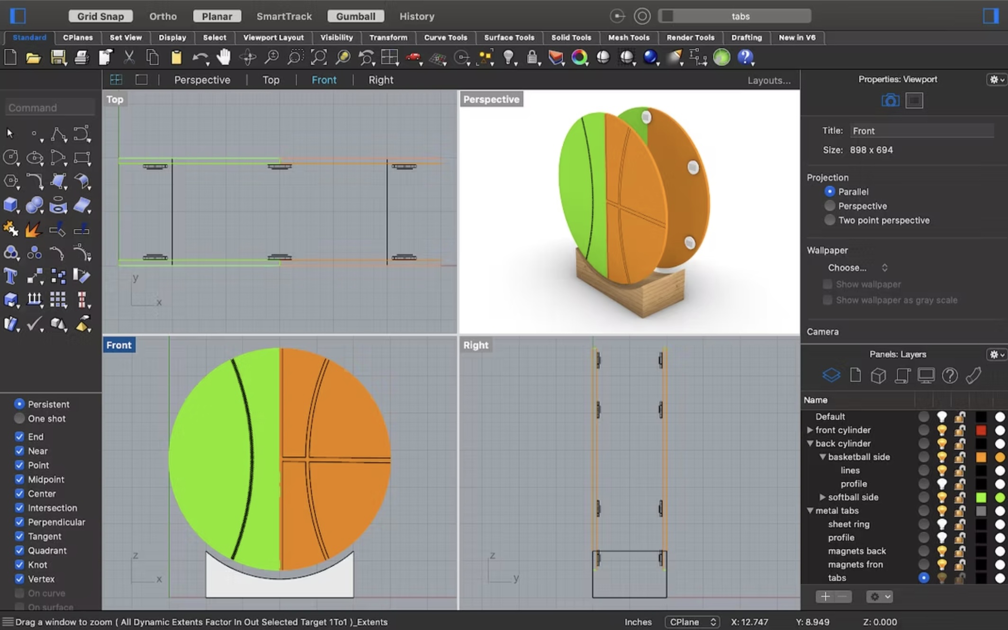Click the Array grid tool icon
Image resolution: width=1008 pixels, height=630 pixels.
pyautogui.click(x=58, y=299)
